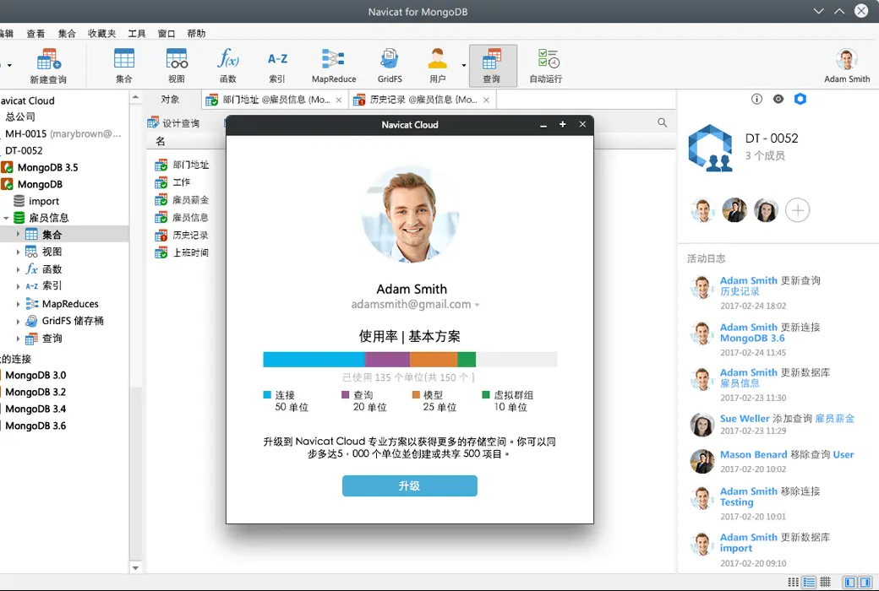Image resolution: width=879 pixels, height=591 pixels.
Task: Expand the 集合 tree node
Action: click(18, 234)
